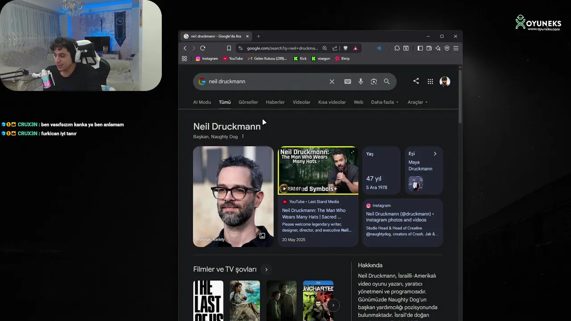Open Instagram bookmark
This screenshot has height=321, width=571.
pyautogui.click(x=207, y=58)
